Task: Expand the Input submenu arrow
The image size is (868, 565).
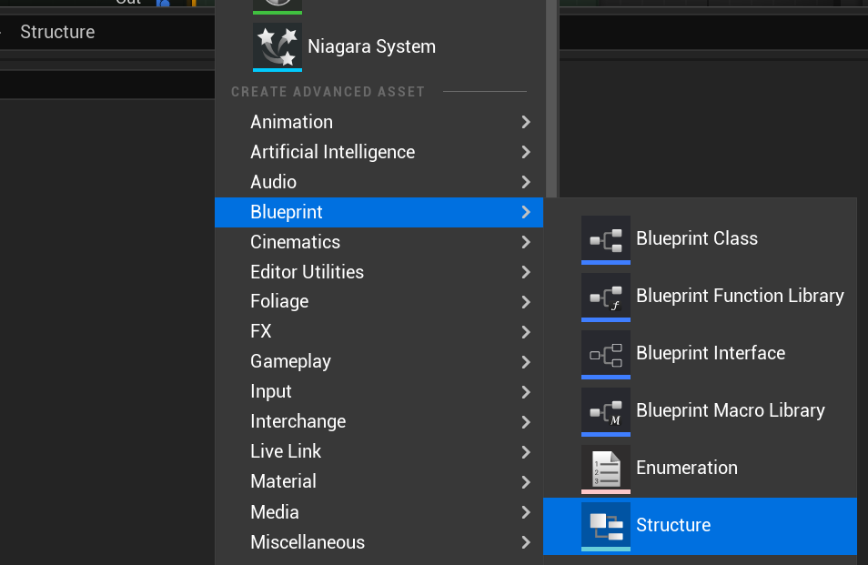Action: [526, 392]
